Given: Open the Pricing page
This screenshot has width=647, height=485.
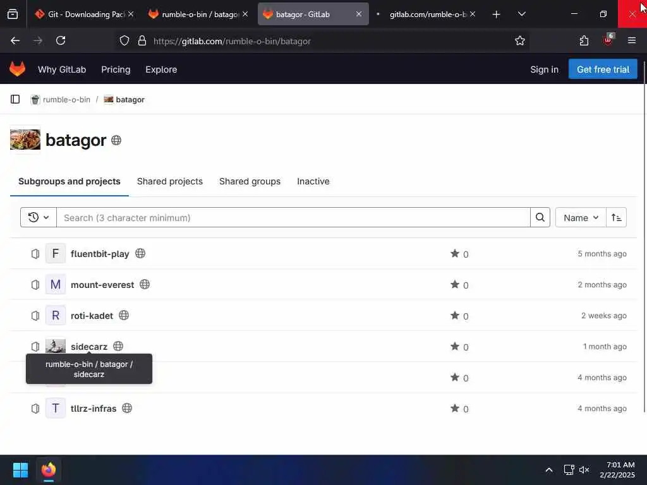Looking at the screenshot, I should (116, 69).
